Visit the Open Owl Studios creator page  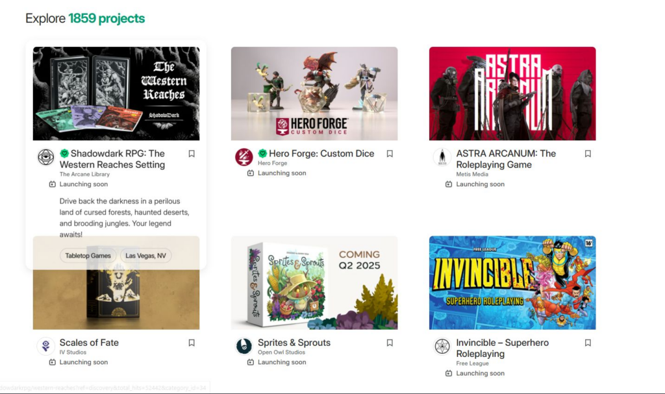[281, 352]
